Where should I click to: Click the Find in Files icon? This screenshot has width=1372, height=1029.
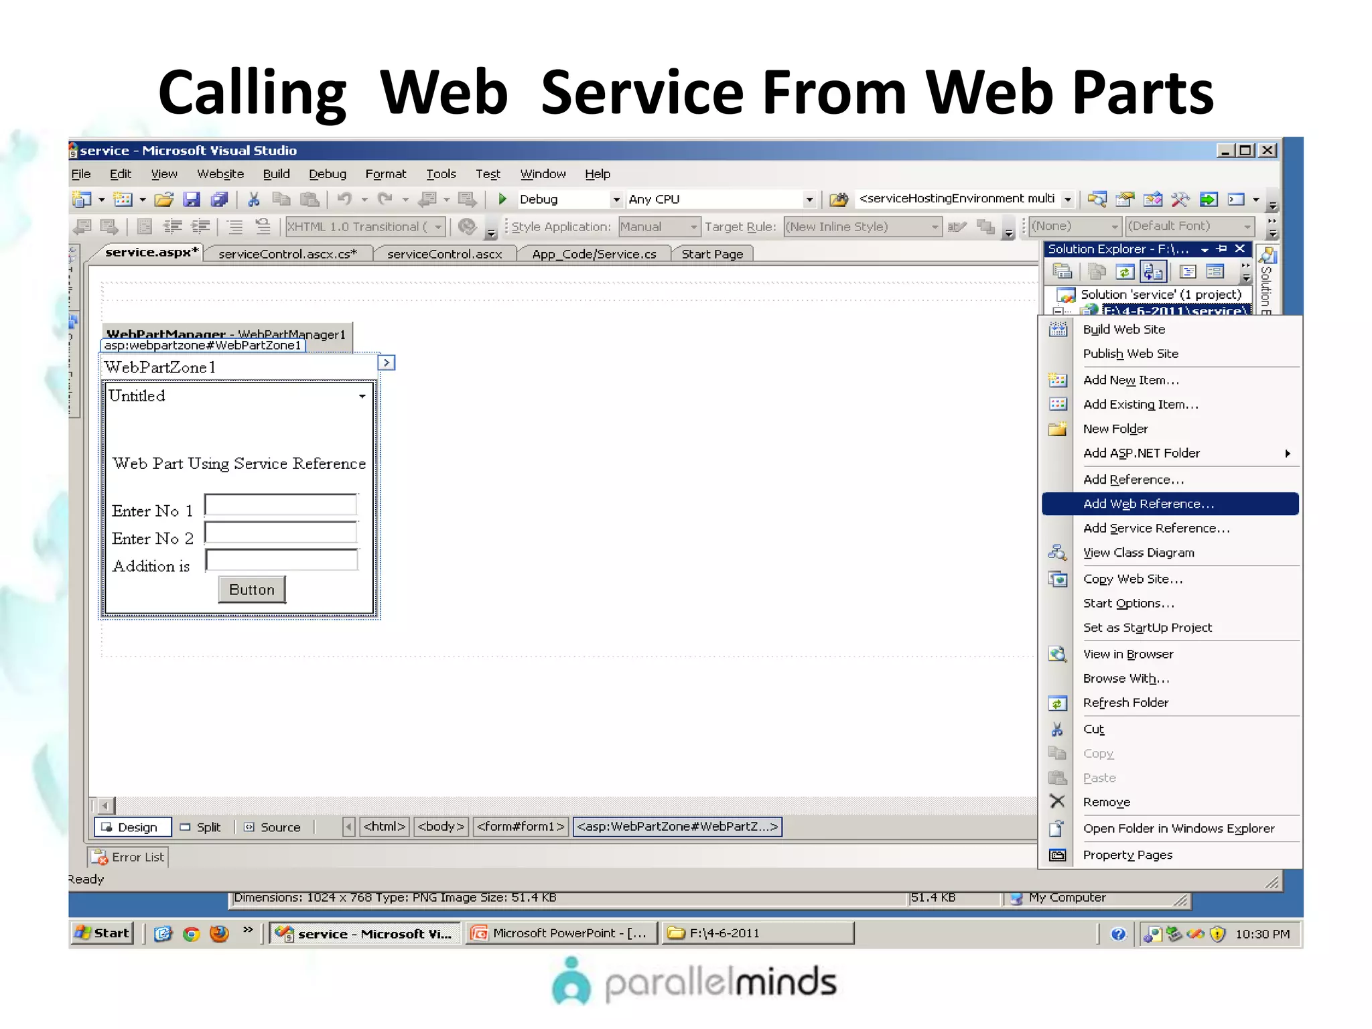839,199
